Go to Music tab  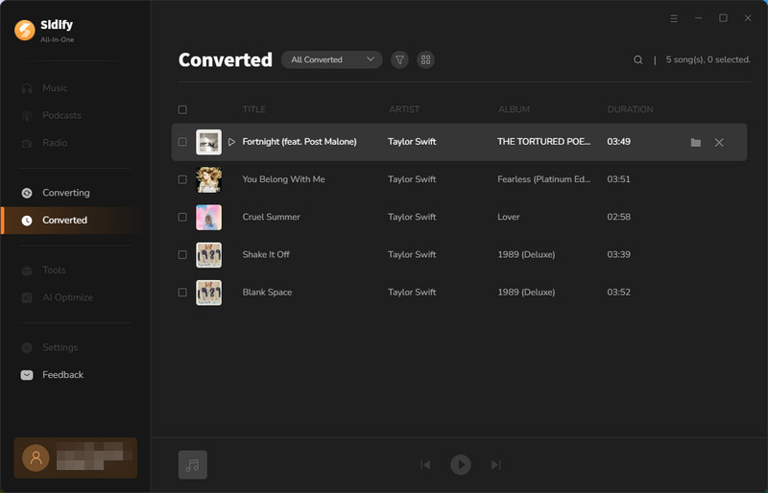[x=55, y=88]
